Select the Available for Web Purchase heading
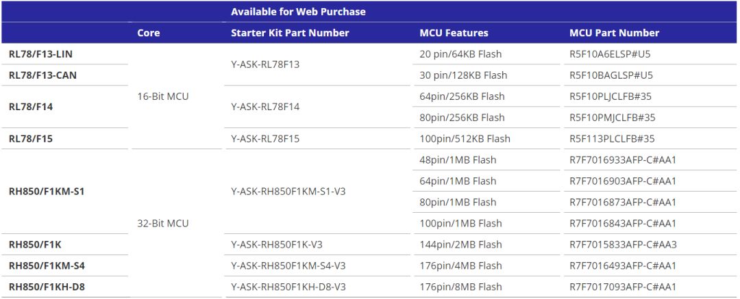Screen dimensions: 740x299 click(x=298, y=12)
